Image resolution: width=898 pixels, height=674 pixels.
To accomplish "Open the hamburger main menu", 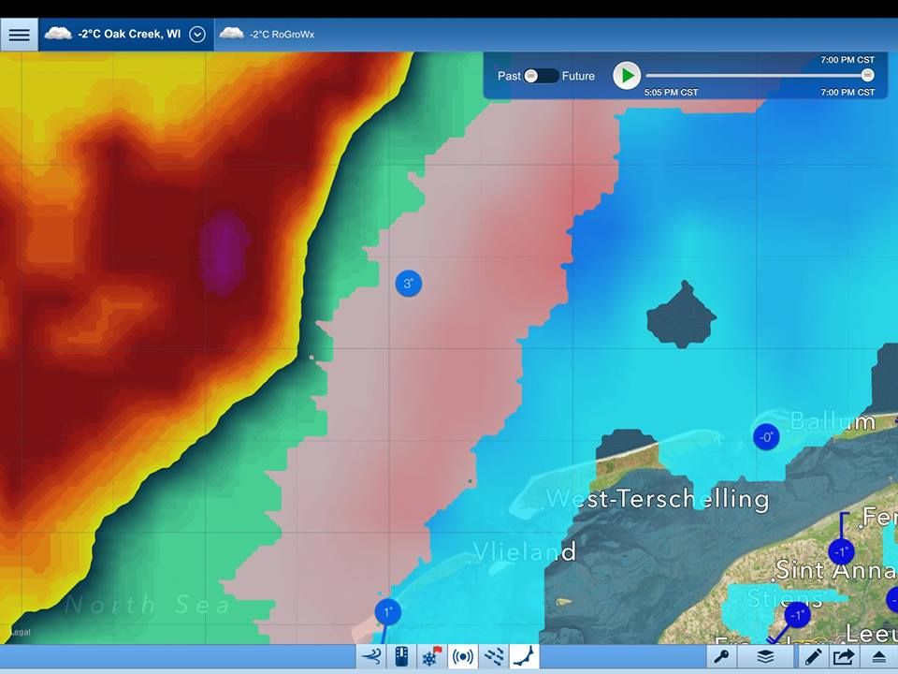I will pyautogui.click(x=19, y=35).
